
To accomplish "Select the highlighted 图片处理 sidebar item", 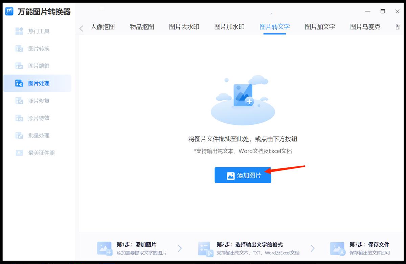I will pos(37,83).
